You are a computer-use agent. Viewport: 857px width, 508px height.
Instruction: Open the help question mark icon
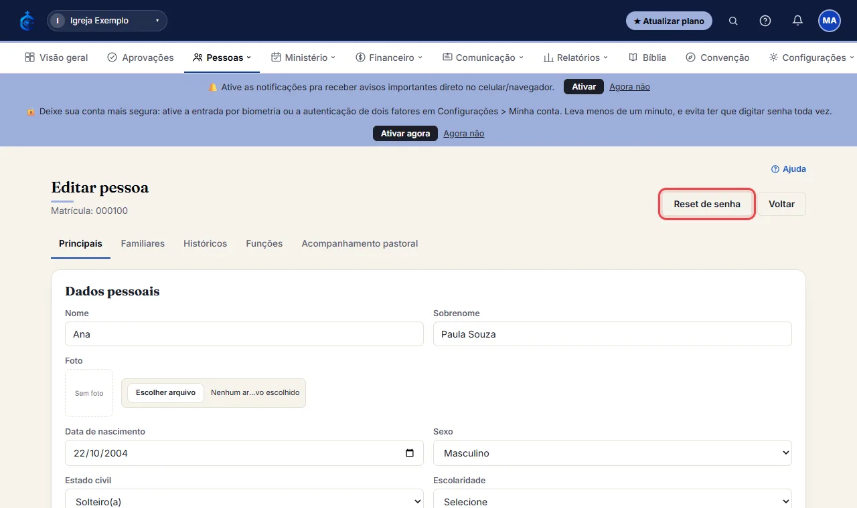point(765,21)
